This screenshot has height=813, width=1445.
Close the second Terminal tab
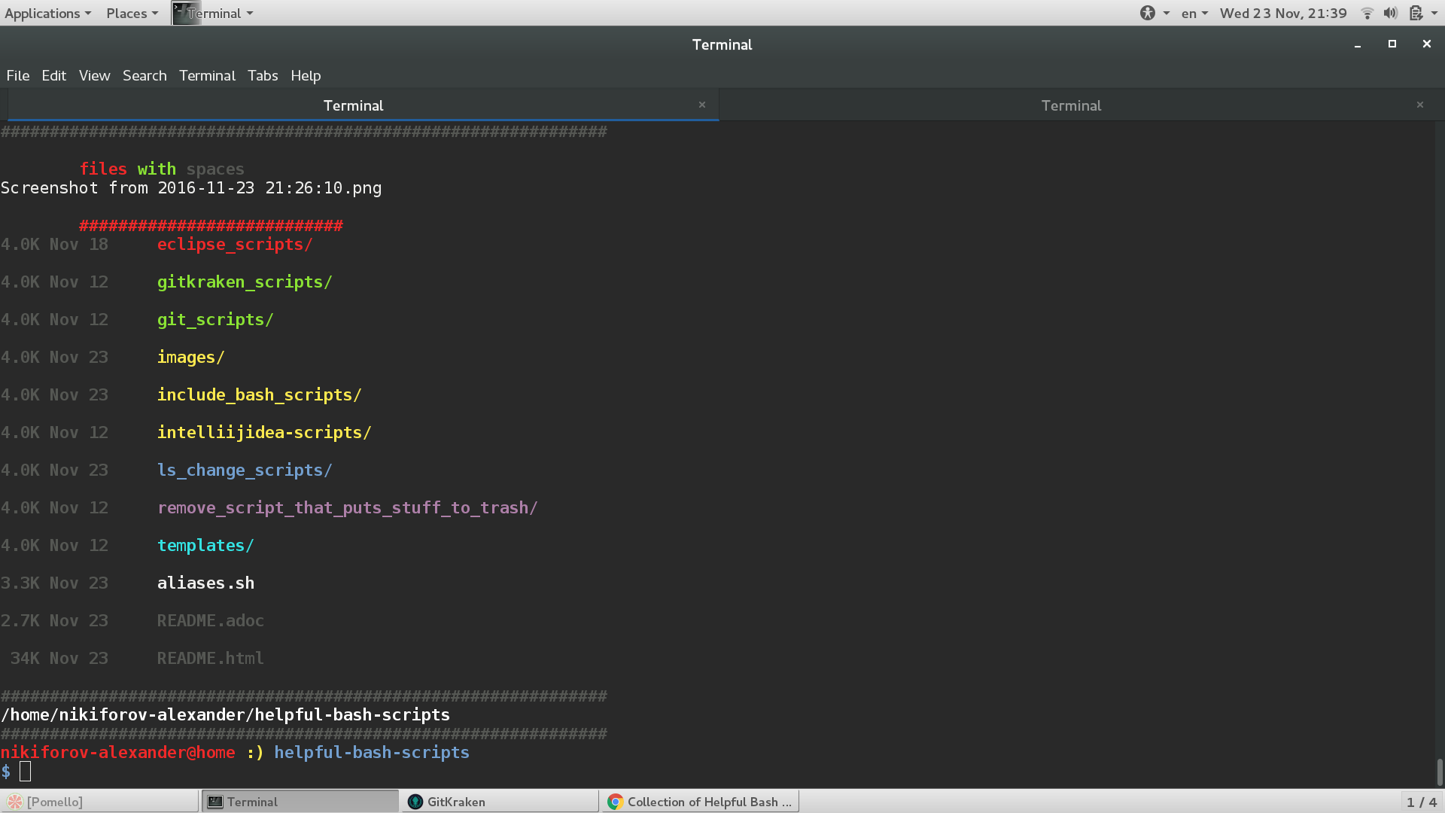point(1419,105)
